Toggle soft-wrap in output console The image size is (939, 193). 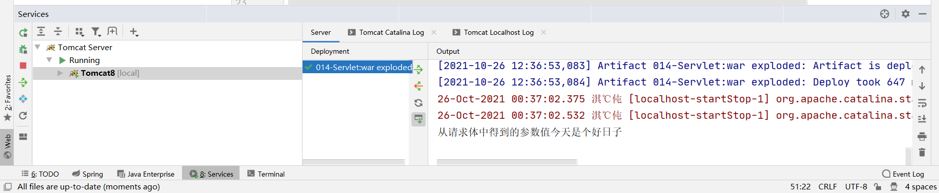[x=922, y=103]
